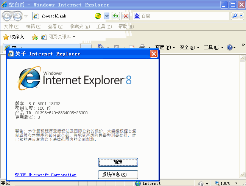Click 系统信息(S)... button
Viewport: 246px width, 186px height.
click(118, 175)
